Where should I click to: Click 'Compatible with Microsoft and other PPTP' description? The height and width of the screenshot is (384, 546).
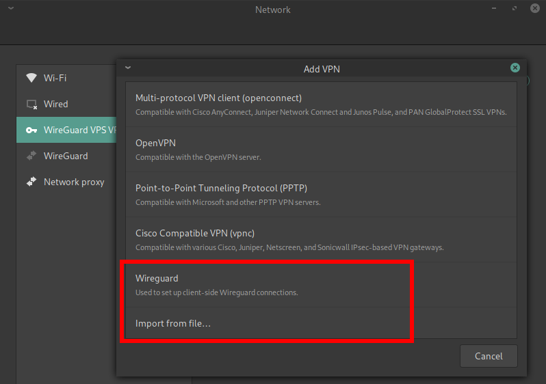228,202
